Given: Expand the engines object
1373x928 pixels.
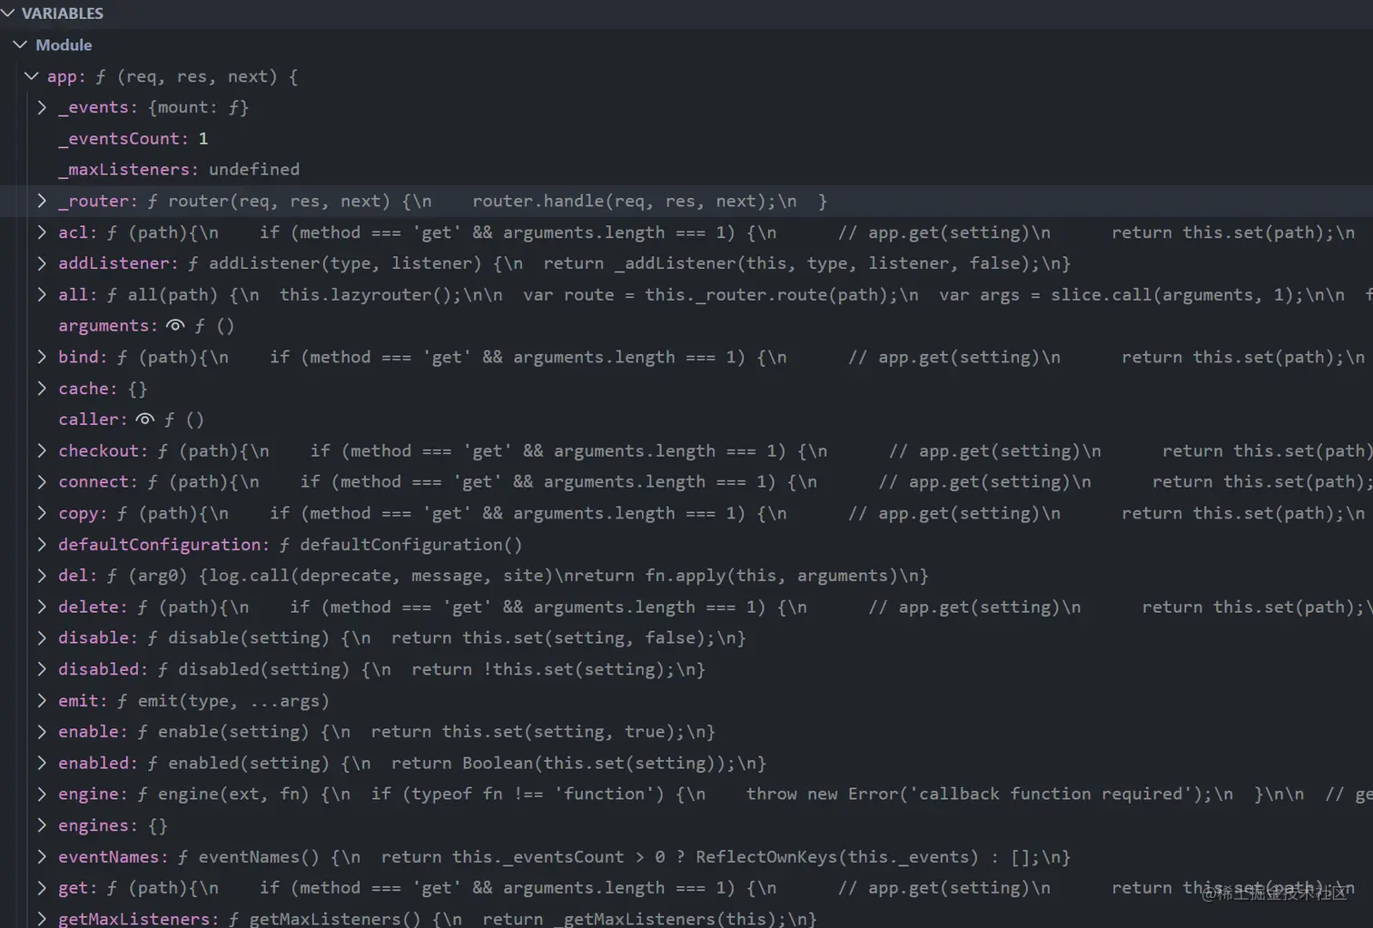Looking at the screenshot, I should [42, 824].
